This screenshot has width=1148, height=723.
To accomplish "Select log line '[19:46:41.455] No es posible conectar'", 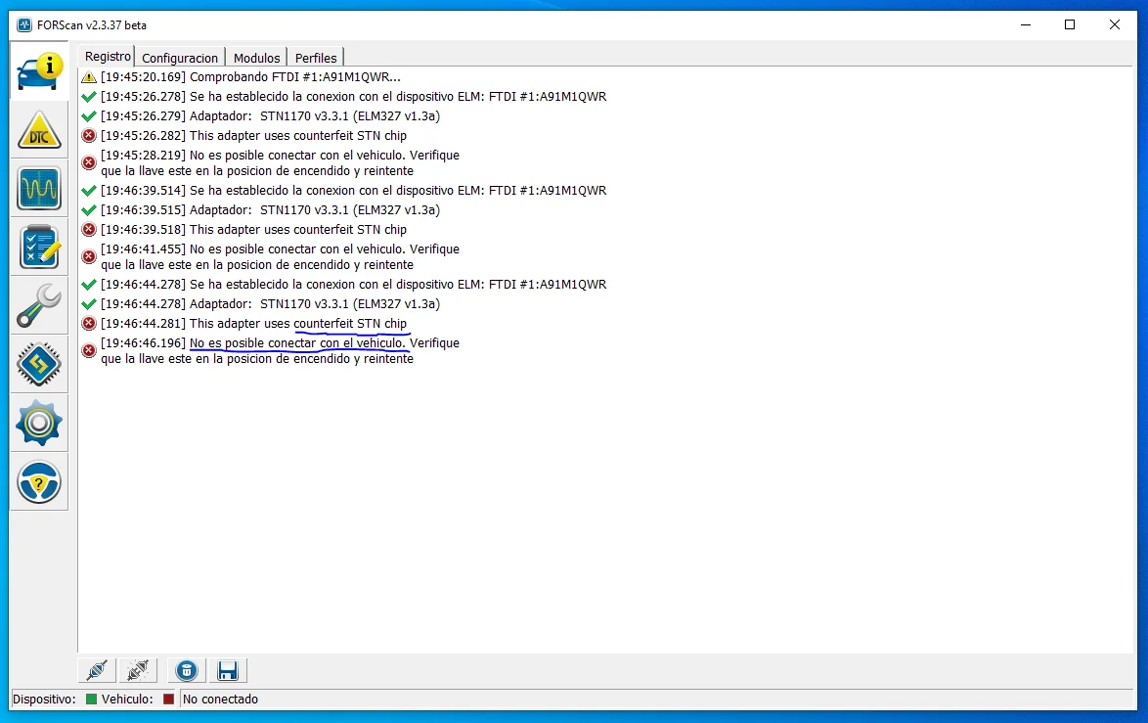I will click(280, 256).
